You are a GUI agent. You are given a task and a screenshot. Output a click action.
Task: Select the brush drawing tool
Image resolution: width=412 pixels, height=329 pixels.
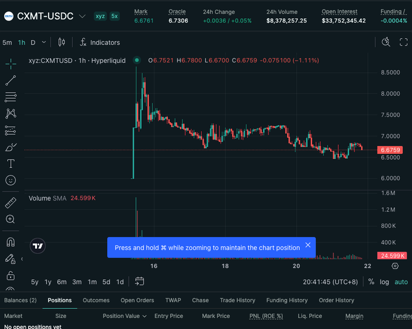click(x=11, y=147)
